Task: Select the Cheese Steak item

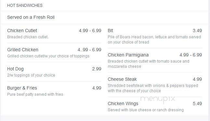Action: click(x=122, y=79)
